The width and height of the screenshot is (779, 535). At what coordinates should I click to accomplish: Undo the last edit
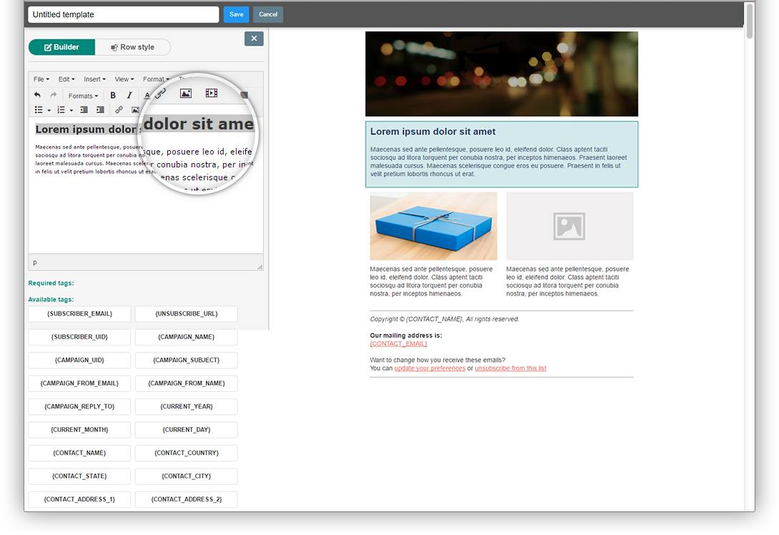[x=37, y=95]
